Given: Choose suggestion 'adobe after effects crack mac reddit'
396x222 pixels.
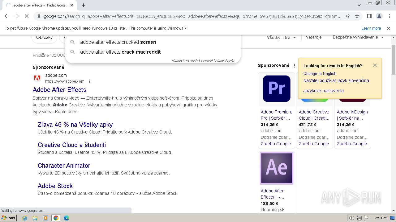Looking at the screenshot, I should click(153, 52).
